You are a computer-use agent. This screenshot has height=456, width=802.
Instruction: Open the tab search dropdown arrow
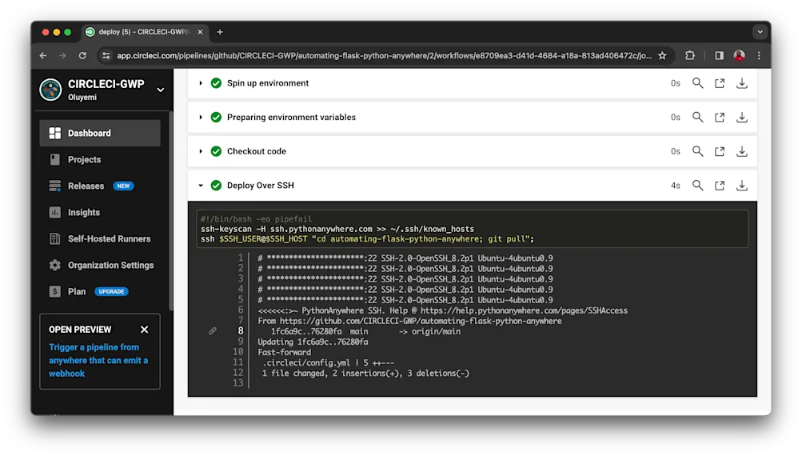pyautogui.click(x=760, y=32)
